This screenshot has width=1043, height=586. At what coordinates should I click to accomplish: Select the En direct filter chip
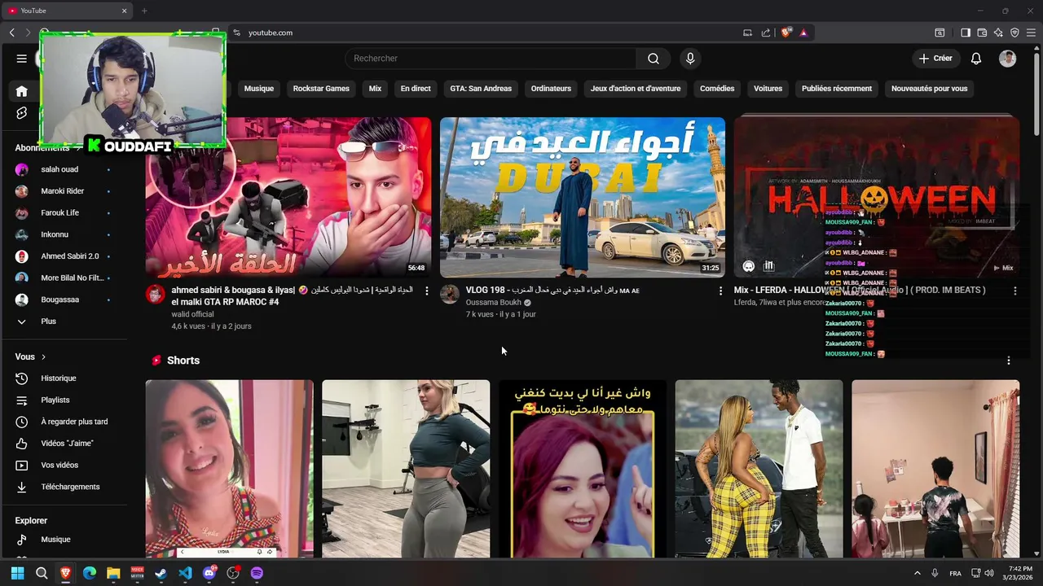tap(416, 89)
